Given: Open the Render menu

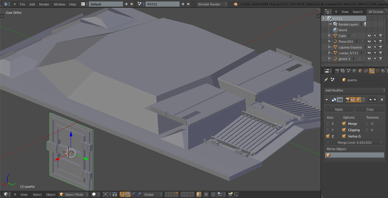Looking at the screenshot, I should [44, 4].
